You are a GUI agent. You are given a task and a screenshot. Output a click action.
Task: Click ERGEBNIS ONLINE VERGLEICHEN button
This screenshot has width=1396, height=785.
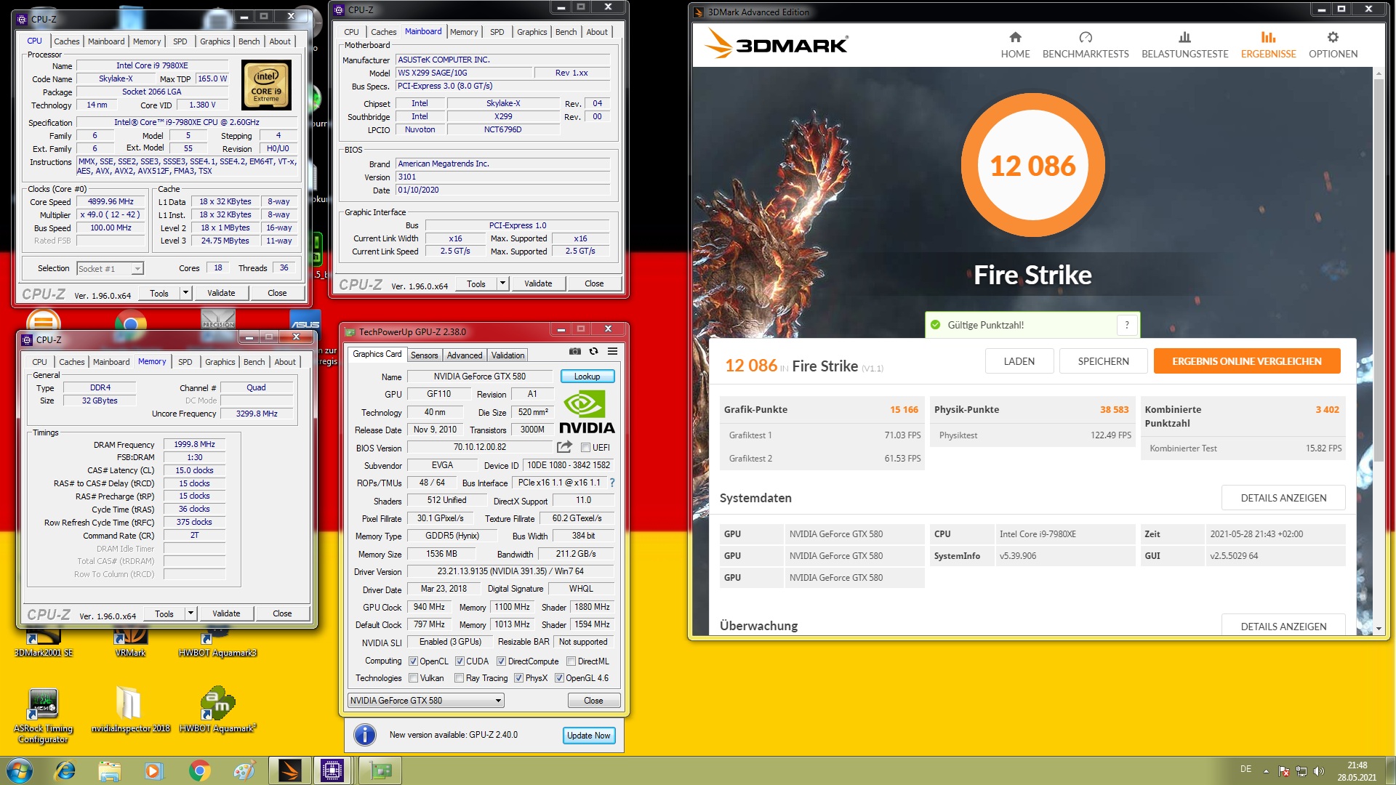click(x=1246, y=361)
